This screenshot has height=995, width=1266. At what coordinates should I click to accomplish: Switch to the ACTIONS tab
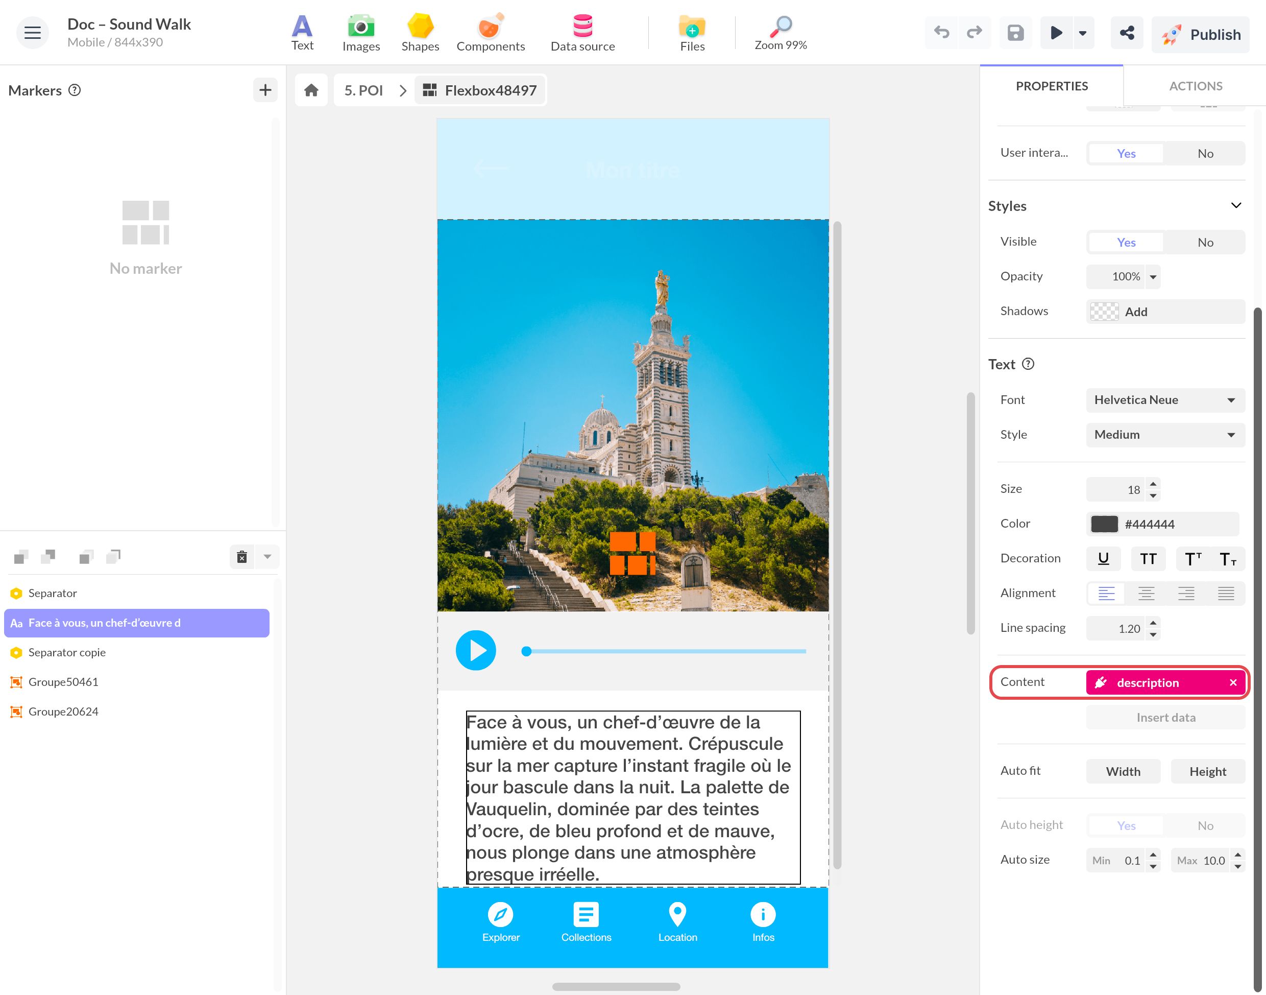click(1195, 86)
